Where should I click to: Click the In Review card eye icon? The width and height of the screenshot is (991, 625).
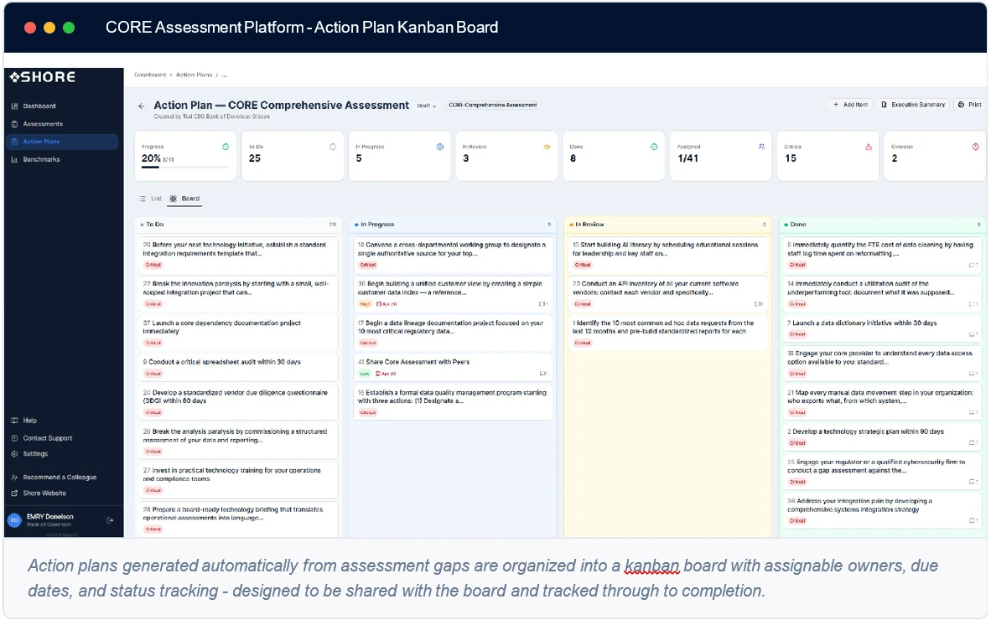click(x=547, y=147)
